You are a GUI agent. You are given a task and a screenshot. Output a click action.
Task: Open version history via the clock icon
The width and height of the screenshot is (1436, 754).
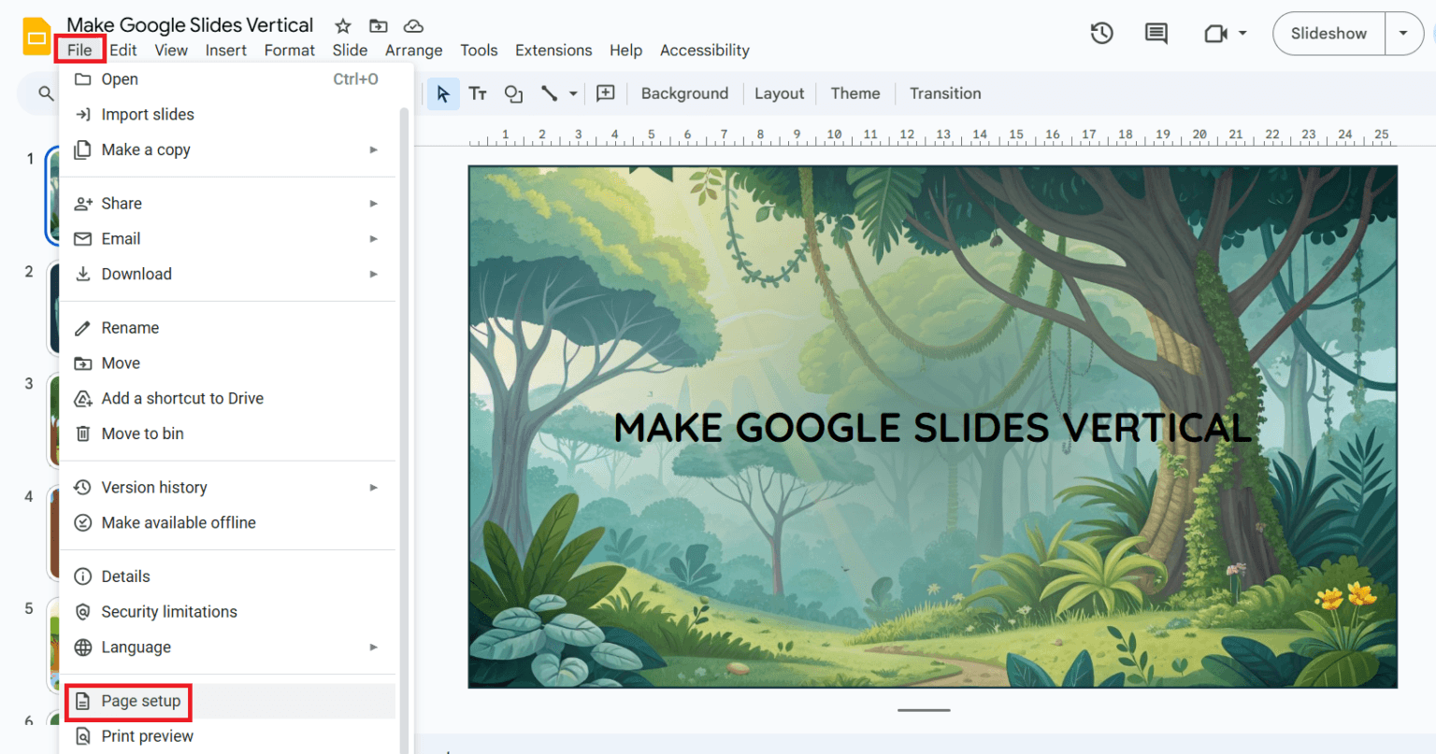[x=1101, y=33]
